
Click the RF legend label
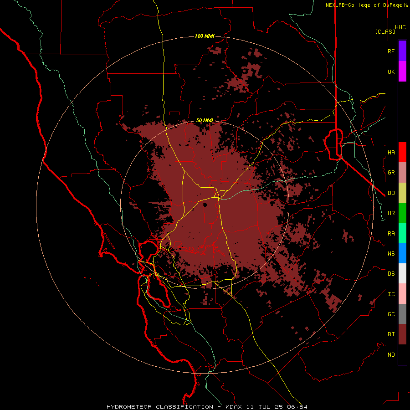391,51
